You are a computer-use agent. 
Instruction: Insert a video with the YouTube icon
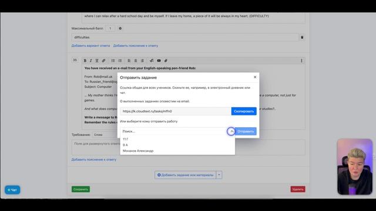pos(159,61)
